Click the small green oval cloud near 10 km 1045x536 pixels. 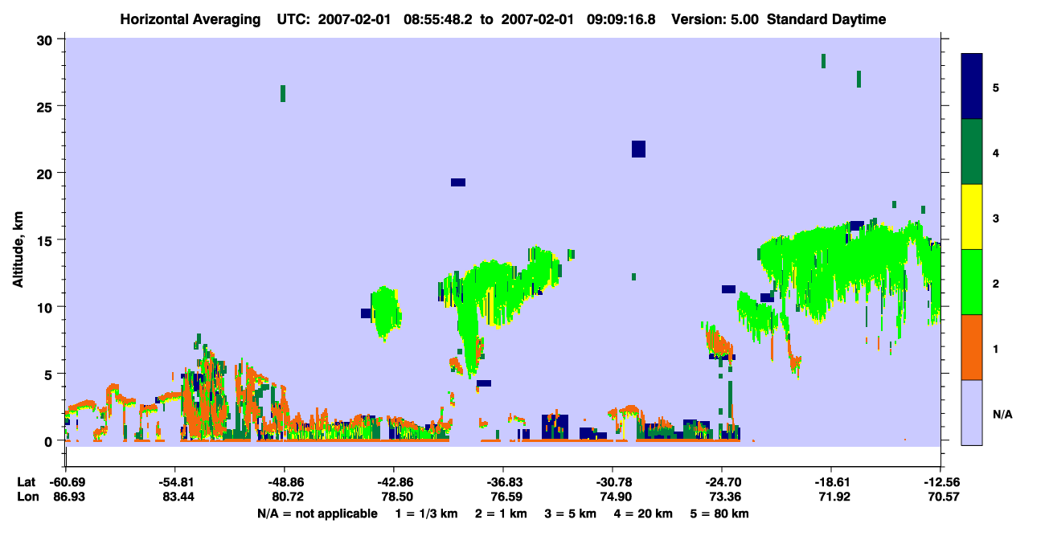tap(387, 313)
